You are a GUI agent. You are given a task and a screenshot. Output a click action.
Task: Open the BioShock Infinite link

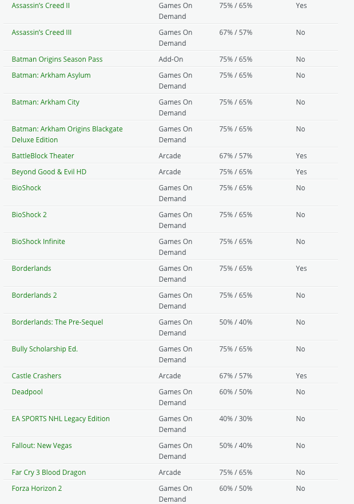click(x=38, y=242)
